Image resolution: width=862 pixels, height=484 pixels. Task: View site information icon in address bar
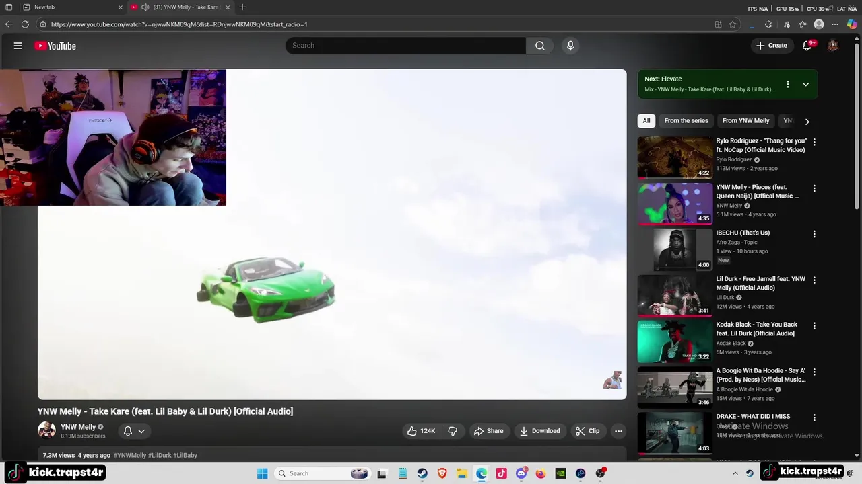43,24
